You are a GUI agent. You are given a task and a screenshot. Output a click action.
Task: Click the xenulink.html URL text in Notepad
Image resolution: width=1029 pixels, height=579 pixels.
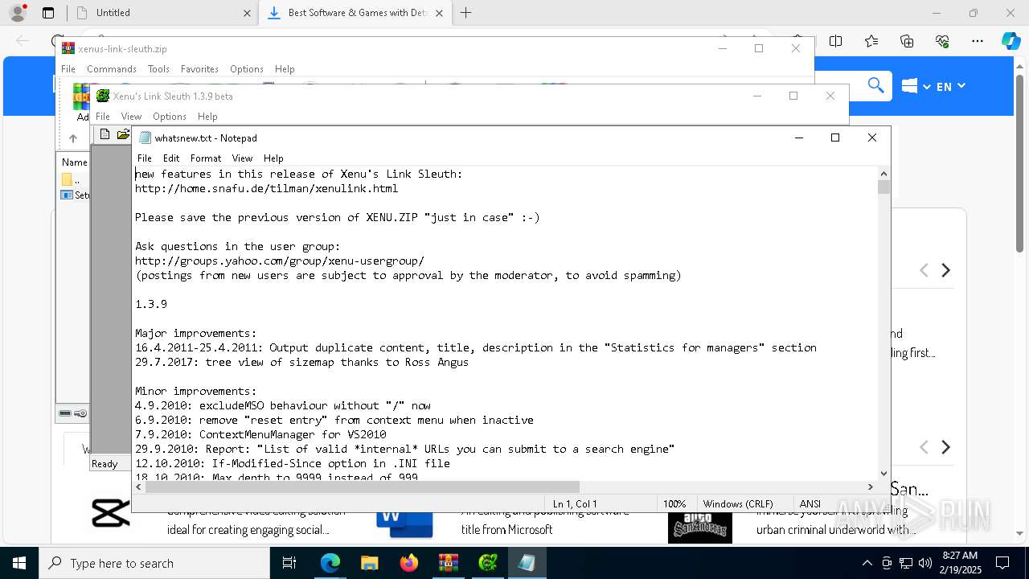point(266,188)
